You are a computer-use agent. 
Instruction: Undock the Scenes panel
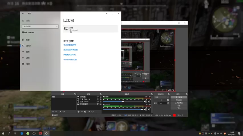(x=75, y=94)
